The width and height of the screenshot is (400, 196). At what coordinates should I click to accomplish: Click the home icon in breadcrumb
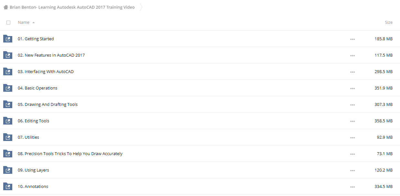click(5, 7)
